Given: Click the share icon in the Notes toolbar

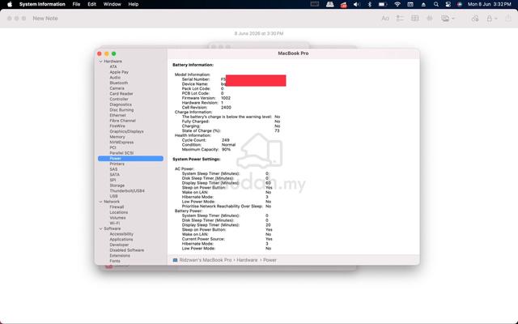Looking at the screenshot, I should point(508,19).
